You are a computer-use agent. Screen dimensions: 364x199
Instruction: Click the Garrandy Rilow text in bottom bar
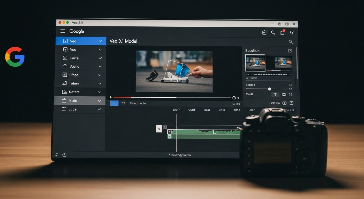coord(180,155)
